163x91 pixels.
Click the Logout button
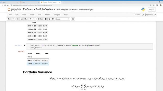[x=152, y=10]
